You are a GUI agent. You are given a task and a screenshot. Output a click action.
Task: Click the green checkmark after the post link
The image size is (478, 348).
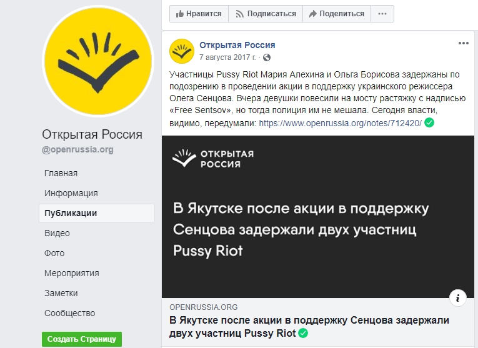click(429, 123)
